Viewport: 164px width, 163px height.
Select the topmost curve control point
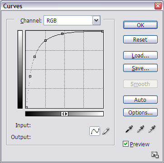click(x=102, y=32)
